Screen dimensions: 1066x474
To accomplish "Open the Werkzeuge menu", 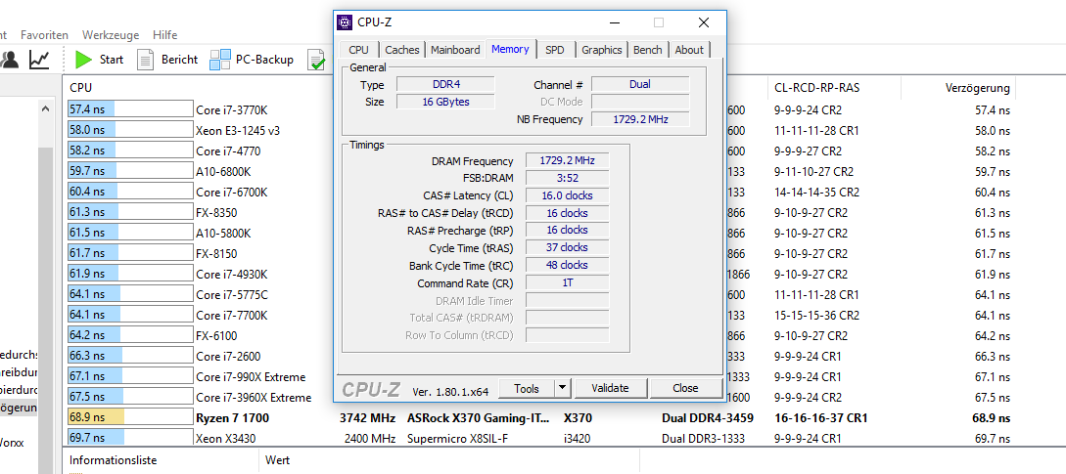I will [111, 34].
